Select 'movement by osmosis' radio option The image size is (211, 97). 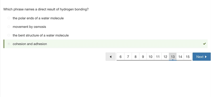(9, 27)
